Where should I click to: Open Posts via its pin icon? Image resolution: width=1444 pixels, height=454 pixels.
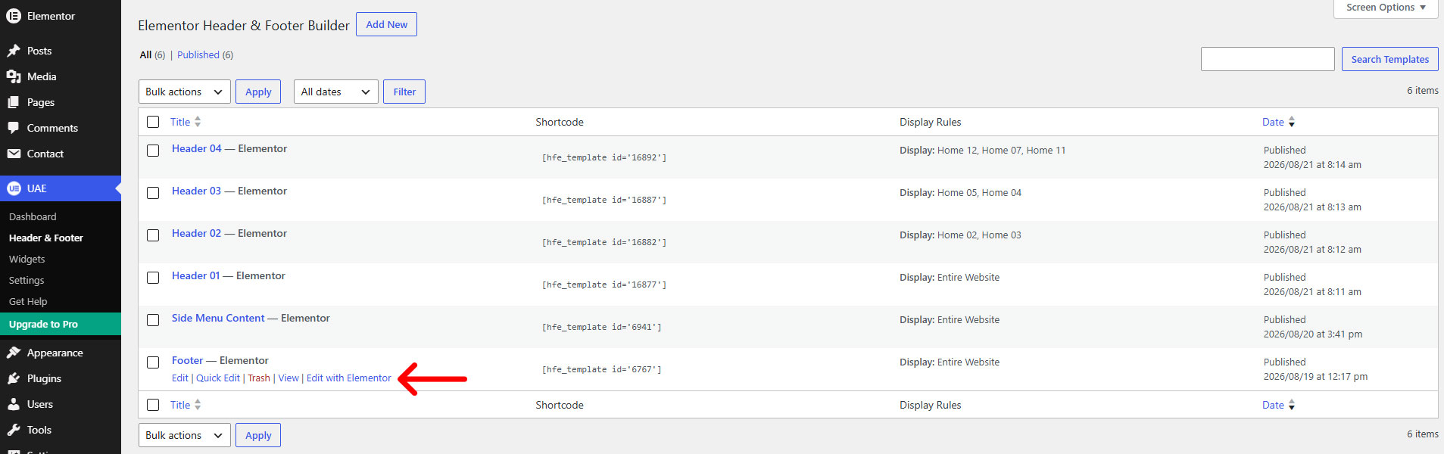[14, 51]
